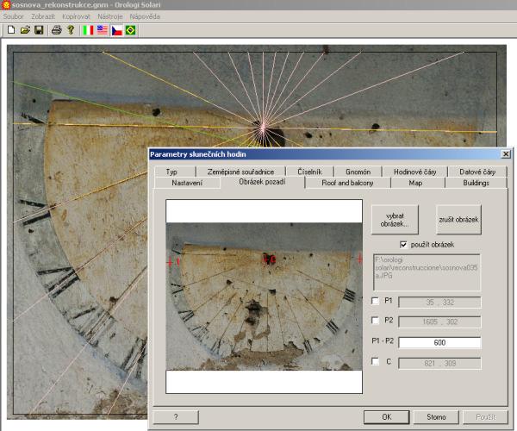Close the Parametry slunečních hodin dialog

(x=506, y=154)
